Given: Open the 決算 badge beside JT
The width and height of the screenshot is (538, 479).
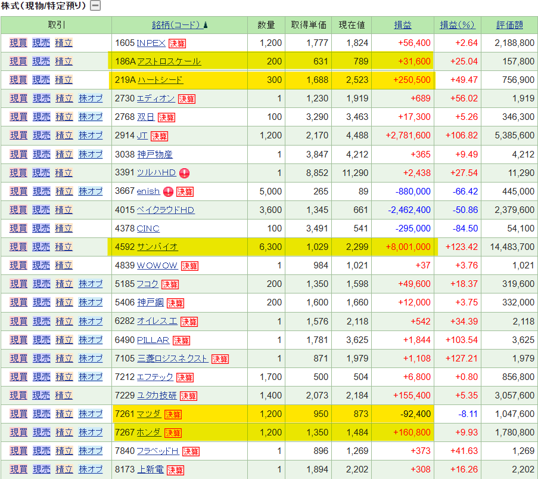Looking at the screenshot, I should point(159,136).
